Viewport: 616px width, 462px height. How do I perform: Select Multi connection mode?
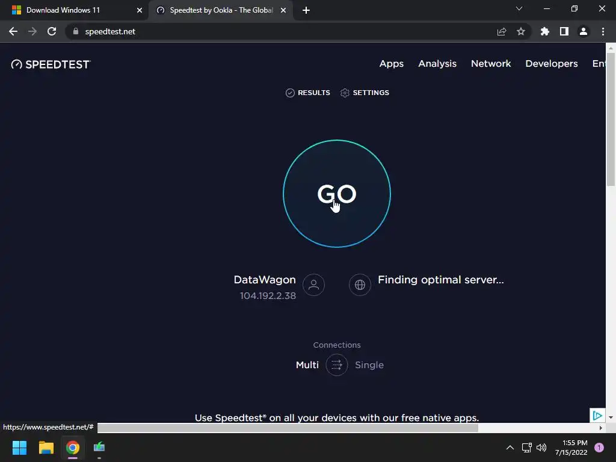(307, 365)
